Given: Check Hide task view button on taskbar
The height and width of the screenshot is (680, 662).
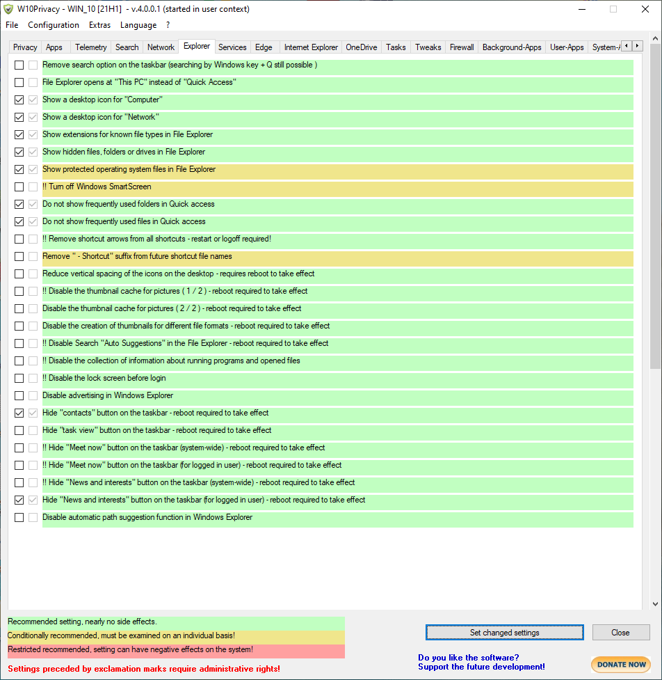Looking at the screenshot, I should (19, 430).
